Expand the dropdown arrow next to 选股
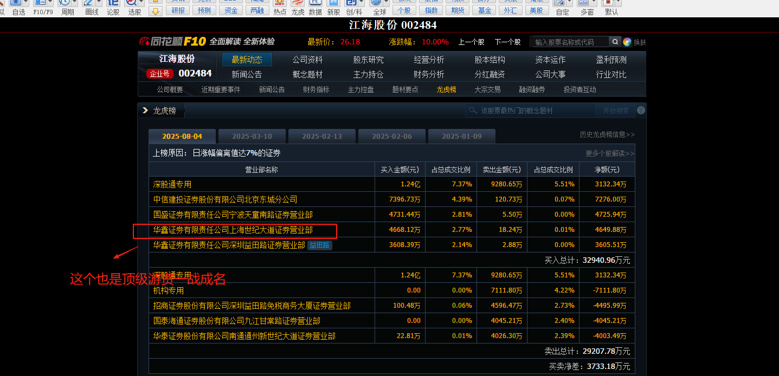The height and width of the screenshot is (376, 779). (x=141, y=3)
